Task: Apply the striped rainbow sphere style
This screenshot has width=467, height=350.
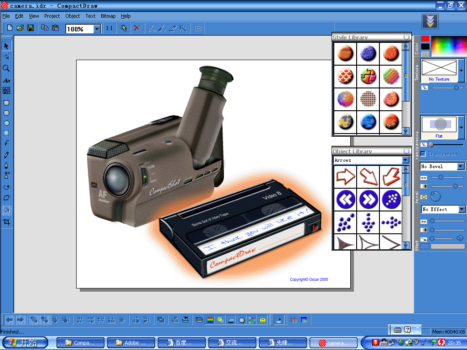Action: click(391, 76)
